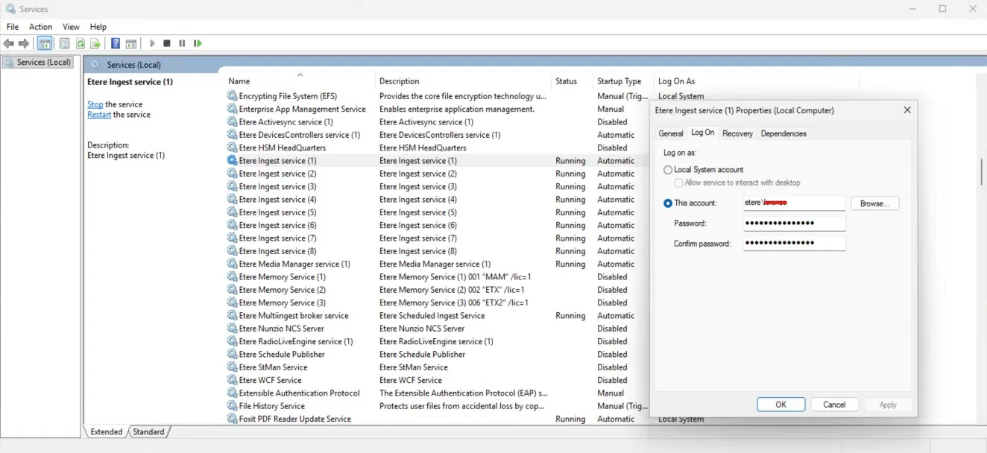
Task: Click the Stop Service toolbar icon
Action: (x=167, y=44)
